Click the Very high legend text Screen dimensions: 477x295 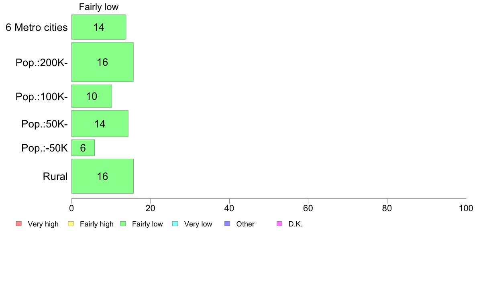click(43, 224)
